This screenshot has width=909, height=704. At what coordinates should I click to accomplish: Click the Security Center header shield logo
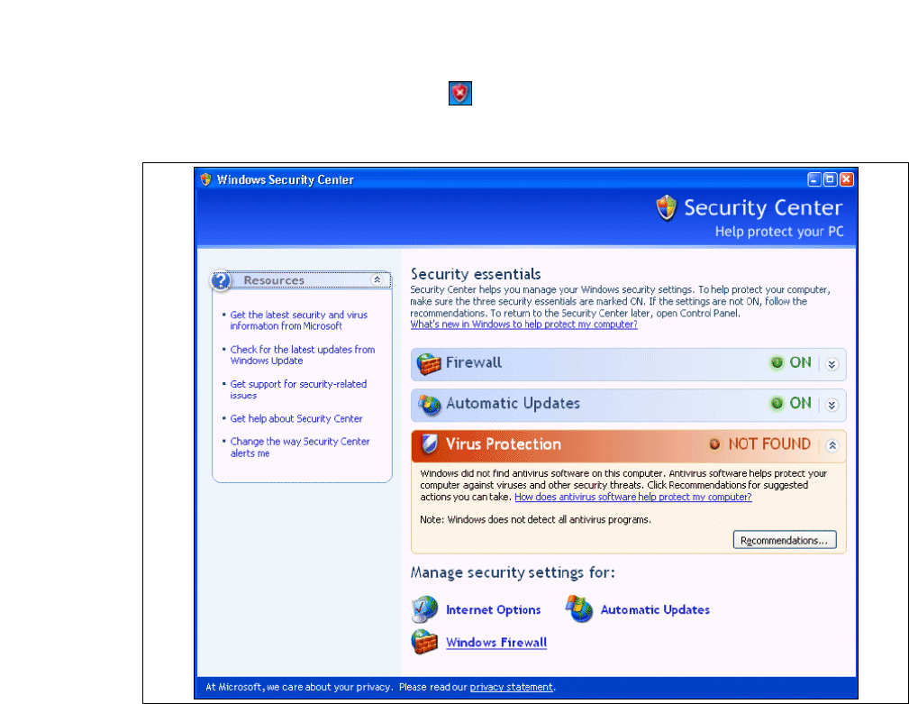[667, 207]
